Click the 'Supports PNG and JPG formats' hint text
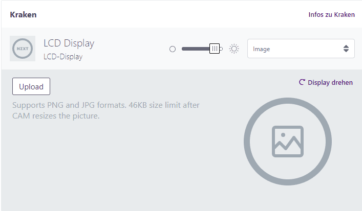 [x=106, y=110]
